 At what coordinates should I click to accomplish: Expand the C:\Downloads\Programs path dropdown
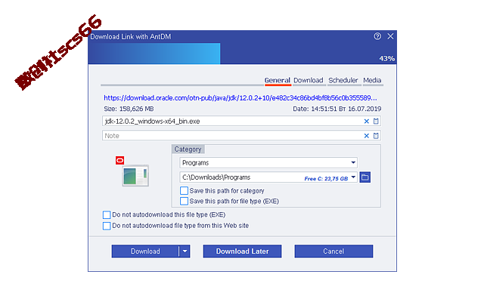[x=353, y=177]
